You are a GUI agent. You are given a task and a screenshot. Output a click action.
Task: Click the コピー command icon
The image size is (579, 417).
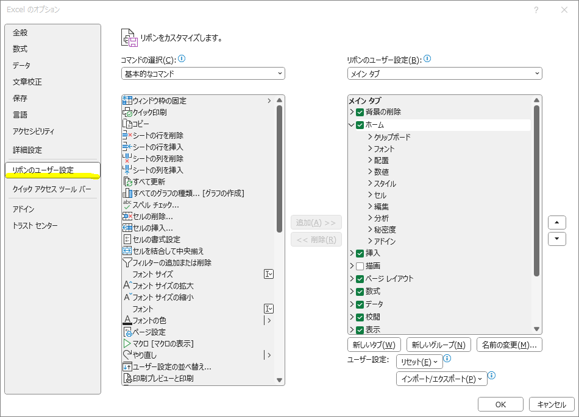click(127, 124)
